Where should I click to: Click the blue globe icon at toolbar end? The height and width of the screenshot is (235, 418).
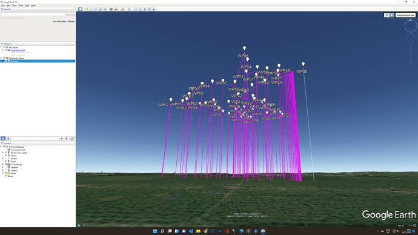154,9
